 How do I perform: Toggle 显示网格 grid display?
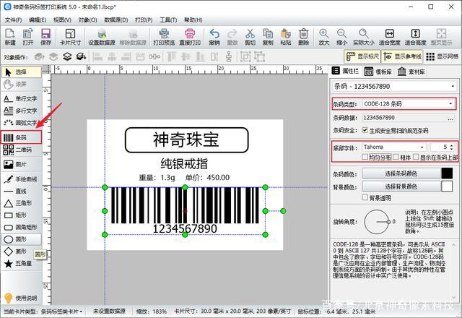[x=443, y=56]
